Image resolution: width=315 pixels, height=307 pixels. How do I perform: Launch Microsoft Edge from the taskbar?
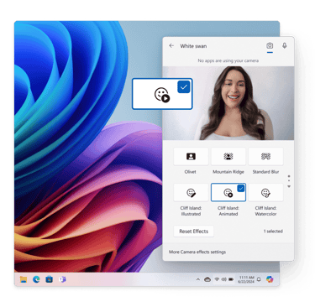36,279
